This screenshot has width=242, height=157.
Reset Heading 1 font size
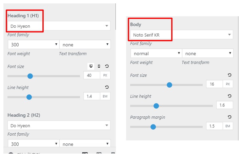(x=107, y=66)
